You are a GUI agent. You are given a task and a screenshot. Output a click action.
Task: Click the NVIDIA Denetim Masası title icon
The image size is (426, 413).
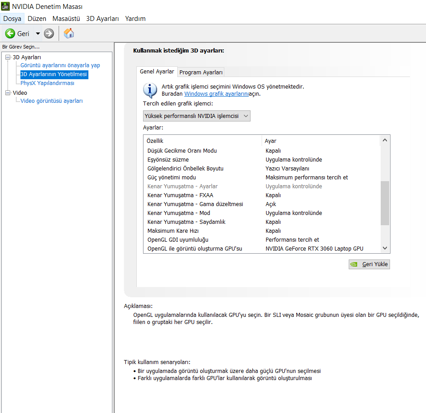tap(5, 6)
